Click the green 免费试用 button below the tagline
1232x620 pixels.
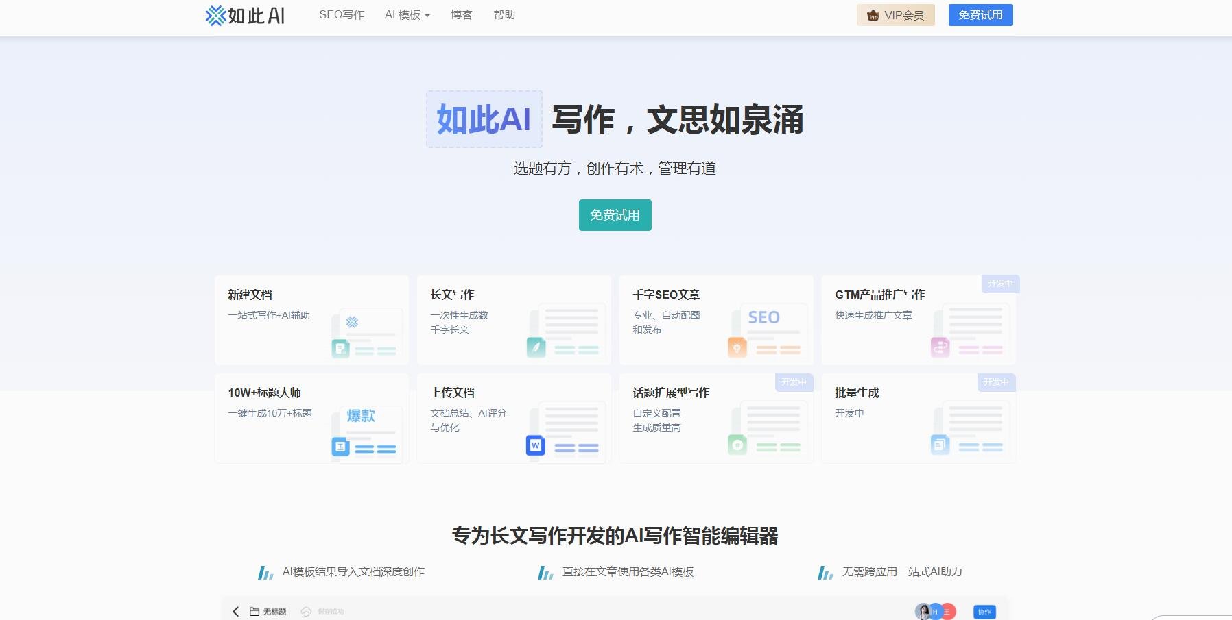pos(615,214)
